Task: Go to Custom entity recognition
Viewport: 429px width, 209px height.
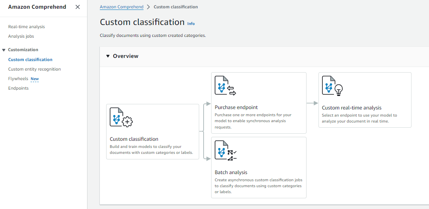Action: 35,69
